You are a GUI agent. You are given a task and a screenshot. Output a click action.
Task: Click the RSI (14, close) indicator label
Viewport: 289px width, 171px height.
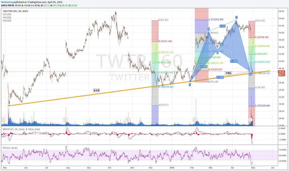10,148
